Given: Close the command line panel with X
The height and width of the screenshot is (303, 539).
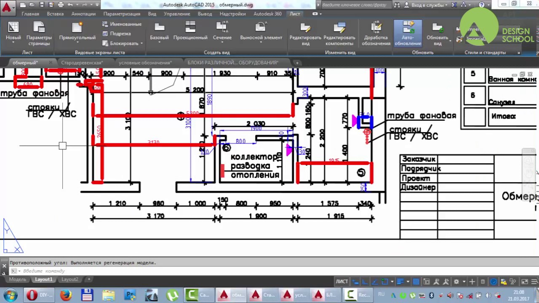Looking at the screenshot, I should (4, 266).
